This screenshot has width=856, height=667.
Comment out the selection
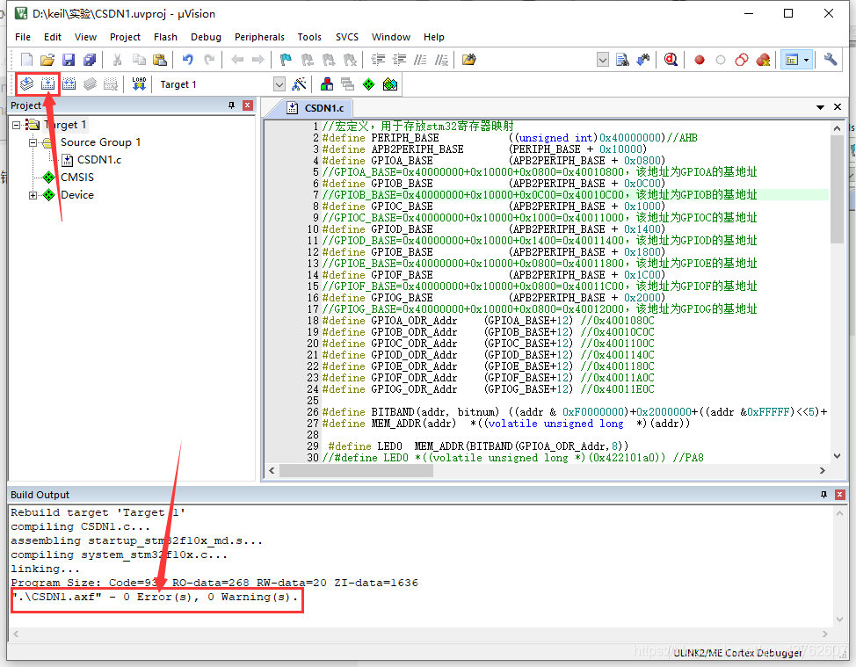[420, 60]
